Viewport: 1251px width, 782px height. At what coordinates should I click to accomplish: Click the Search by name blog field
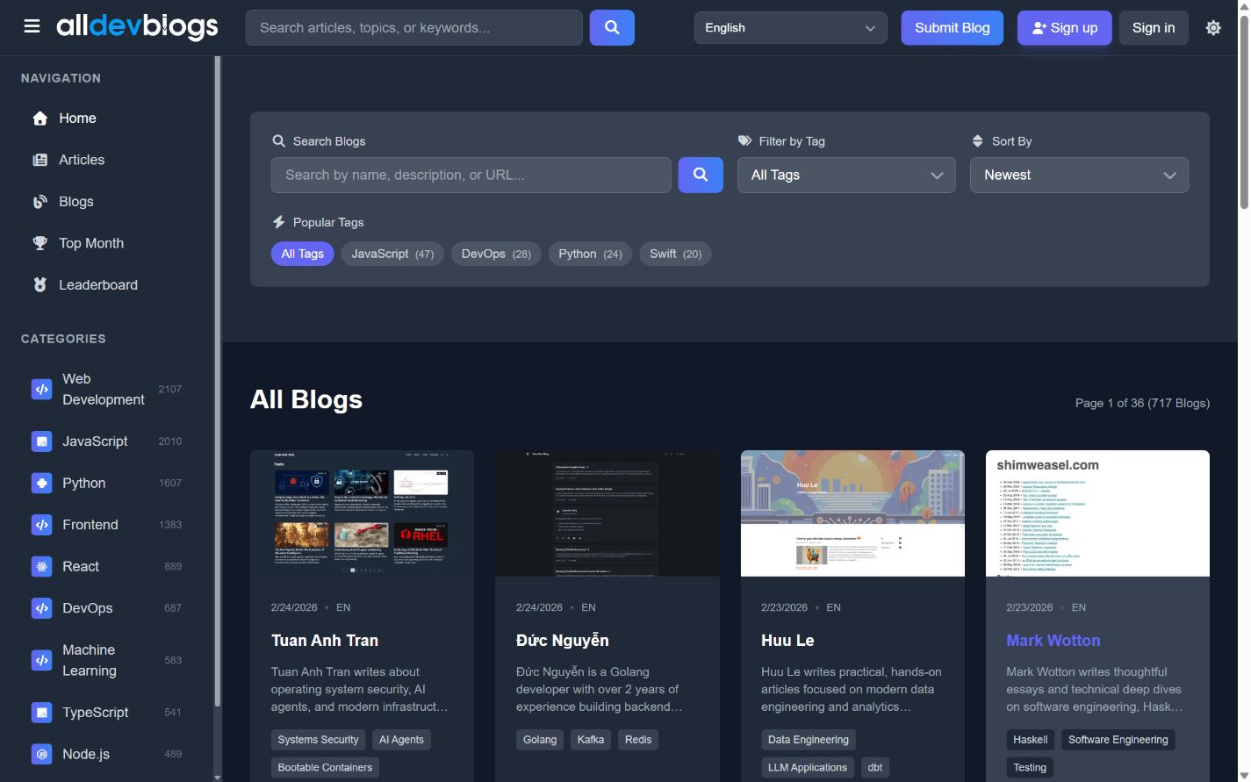click(x=471, y=175)
